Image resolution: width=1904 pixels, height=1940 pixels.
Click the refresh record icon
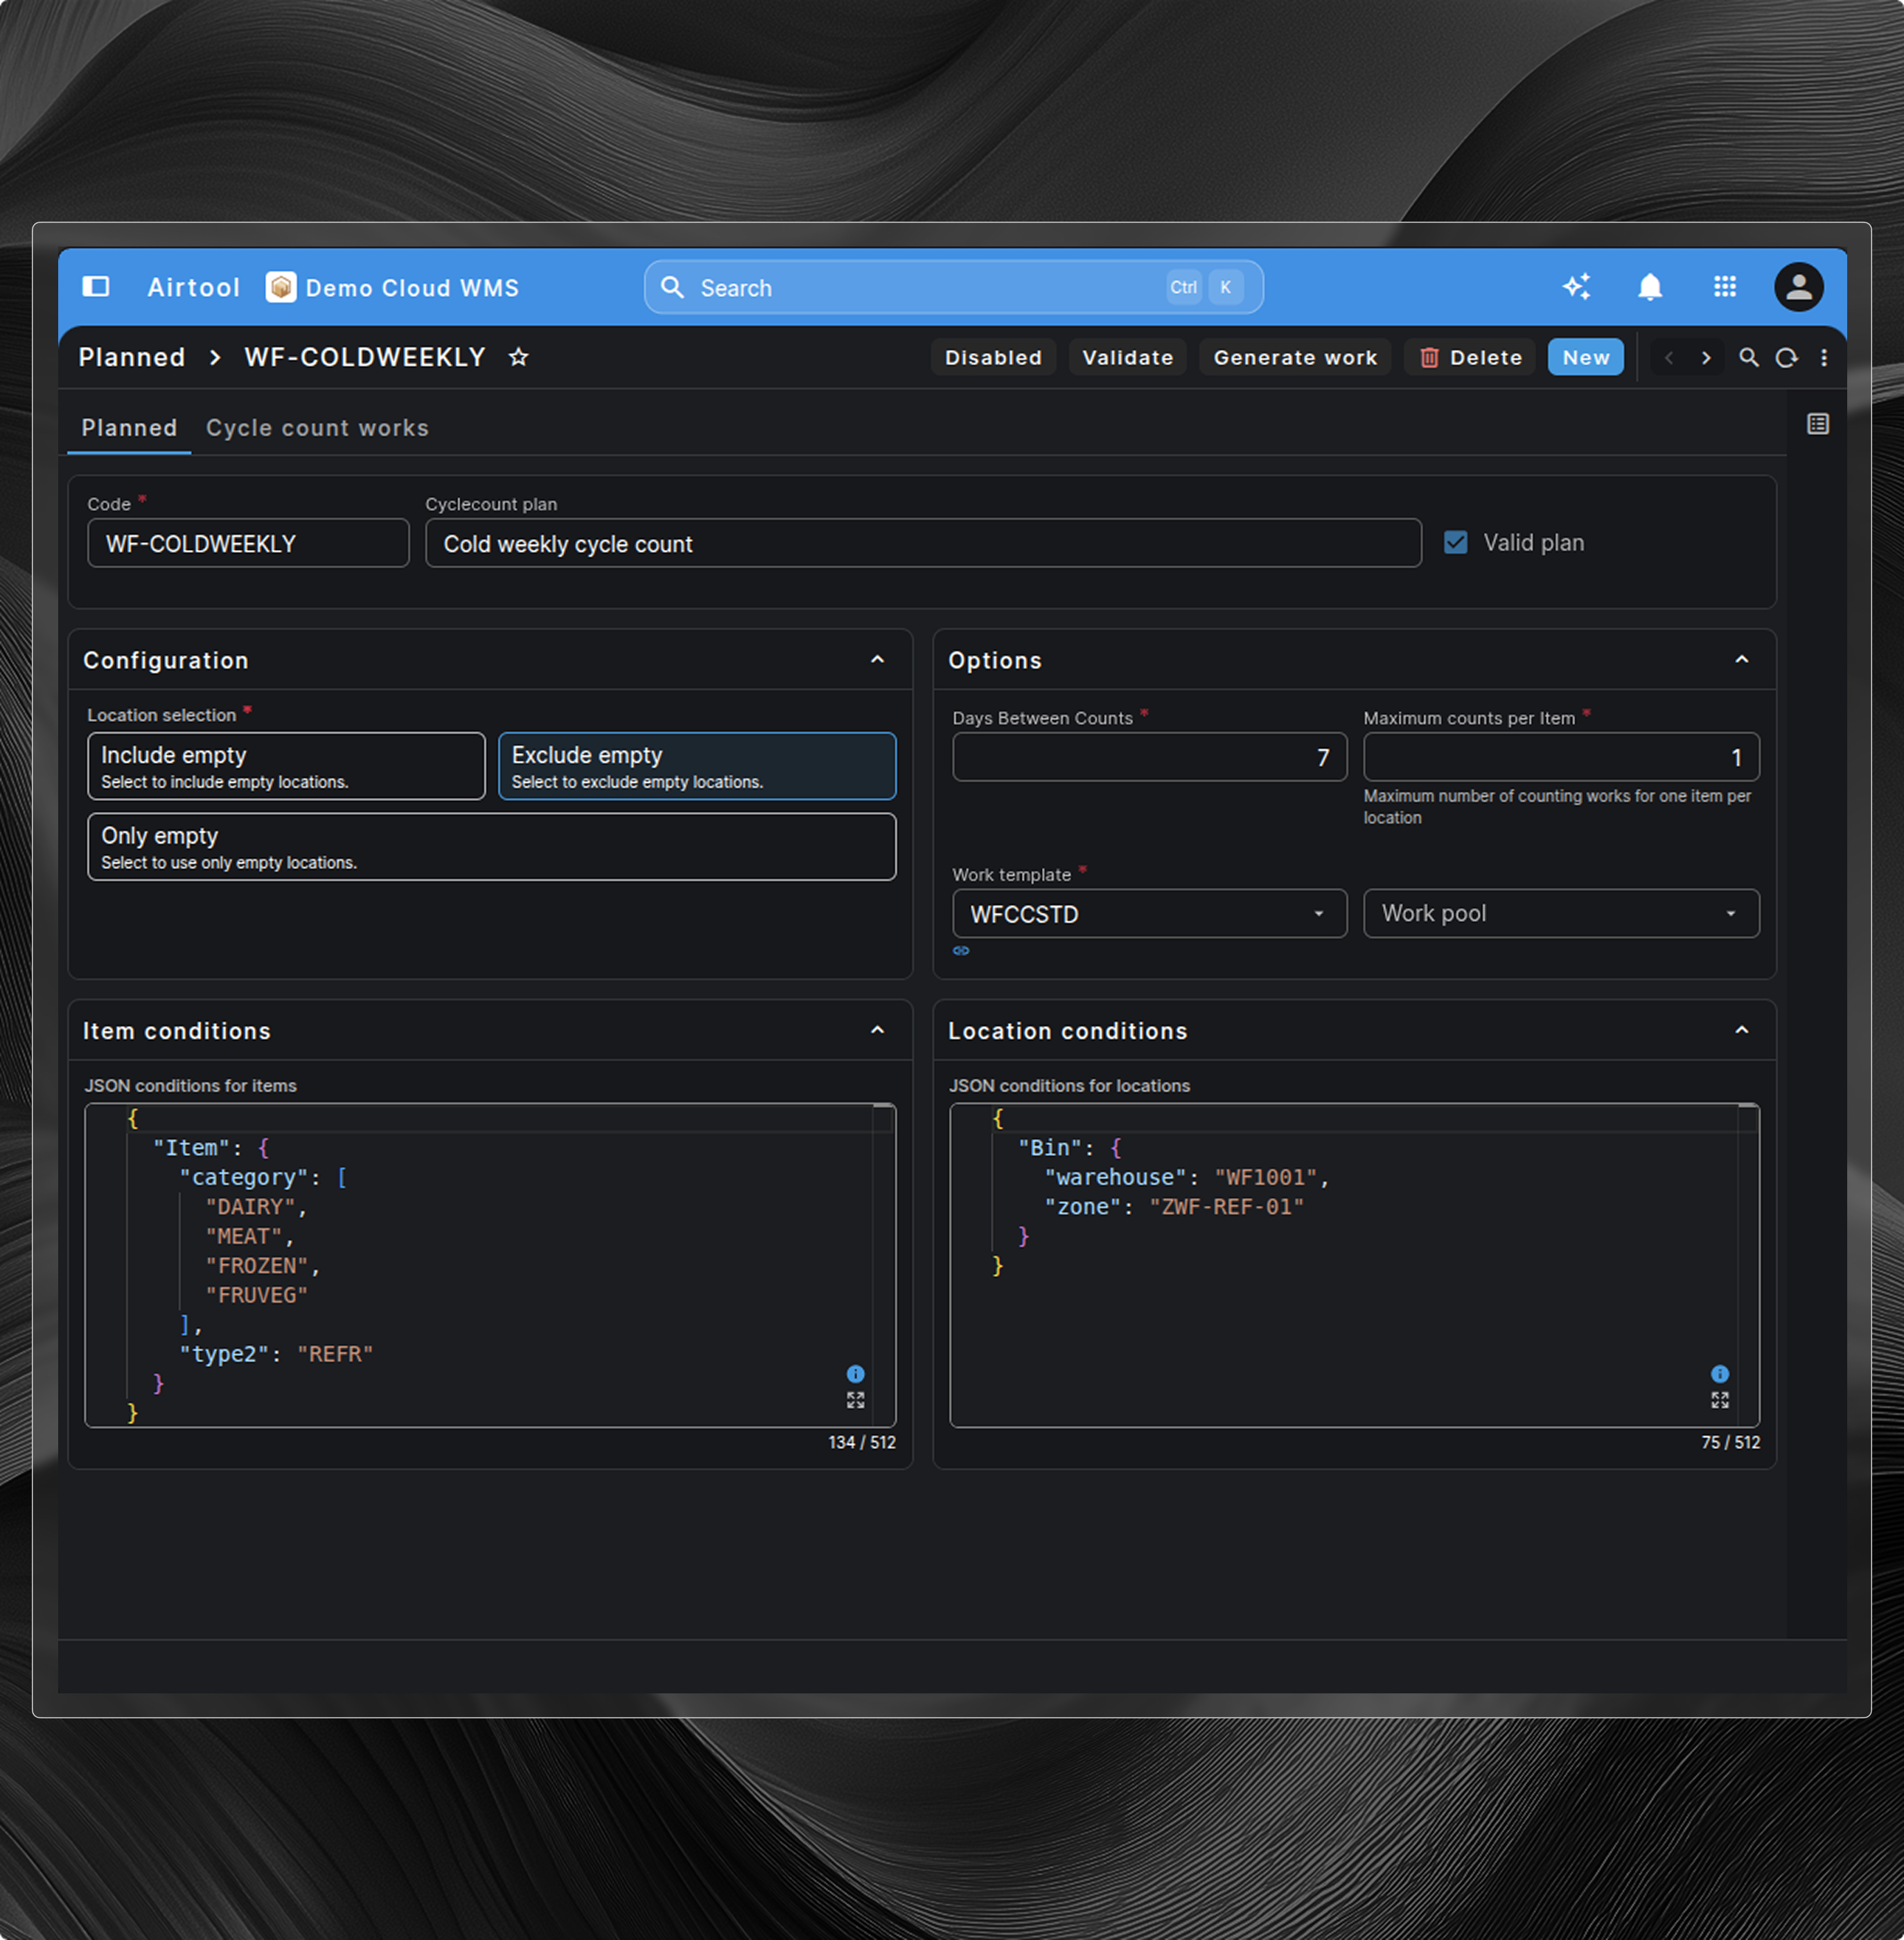click(x=1786, y=357)
